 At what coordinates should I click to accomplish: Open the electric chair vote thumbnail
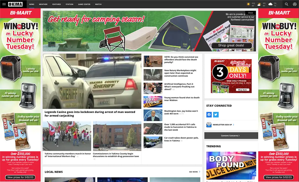pyautogui.click(x=153, y=61)
